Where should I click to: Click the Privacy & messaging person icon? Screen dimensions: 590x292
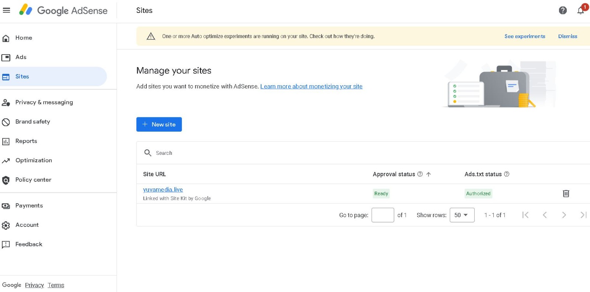(x=6, y=102)
